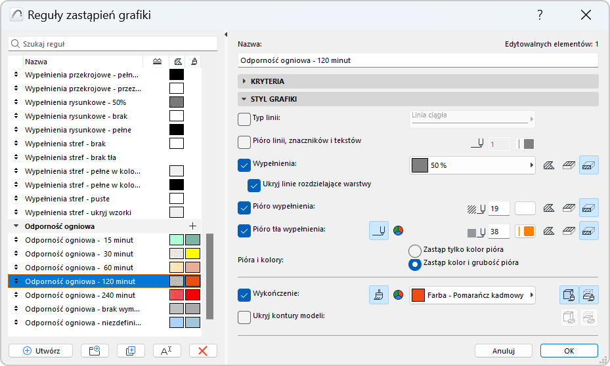The height and width of the screenshot is (366, 610).
Task: Toggle drafting fills icon in Wypełnienia row
Action: pyautogui.click(x=549, y=165)
